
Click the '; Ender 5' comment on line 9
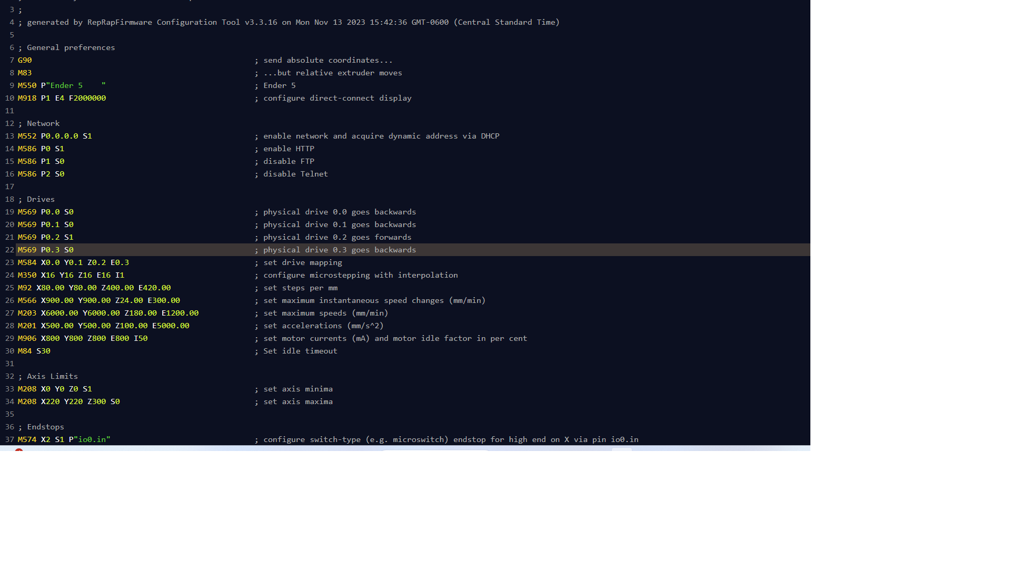[x=275, y=85]
